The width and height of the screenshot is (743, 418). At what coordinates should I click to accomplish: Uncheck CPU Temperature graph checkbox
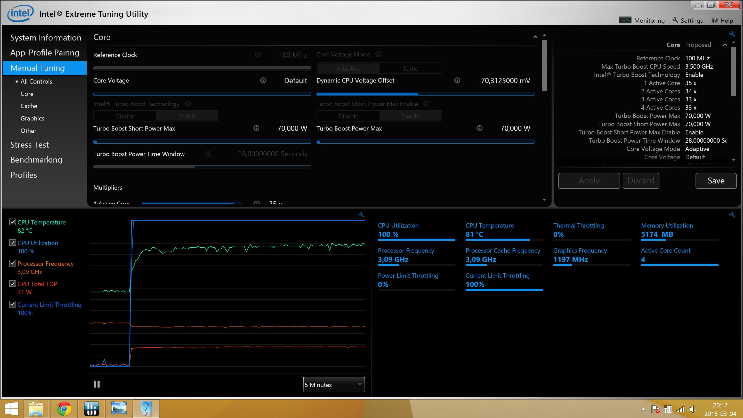(x=12, y=222)
